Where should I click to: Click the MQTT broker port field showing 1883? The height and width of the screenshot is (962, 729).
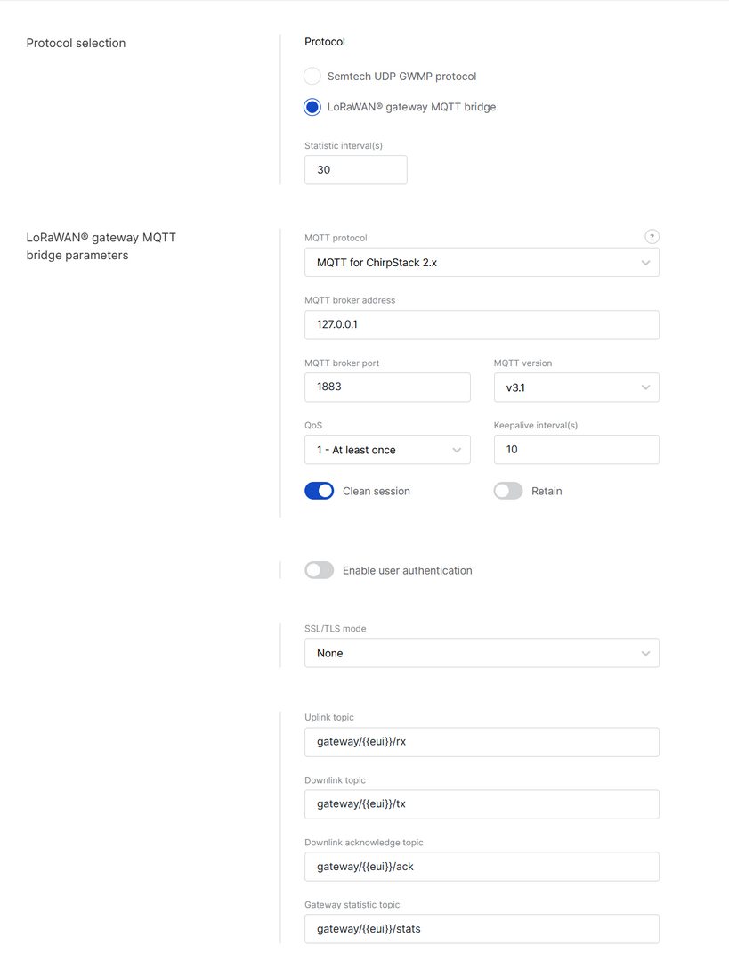[387, 387]
